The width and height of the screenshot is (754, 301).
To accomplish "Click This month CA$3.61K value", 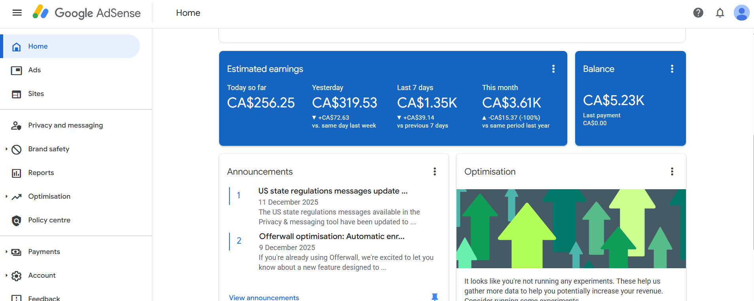I will [512, 103].
